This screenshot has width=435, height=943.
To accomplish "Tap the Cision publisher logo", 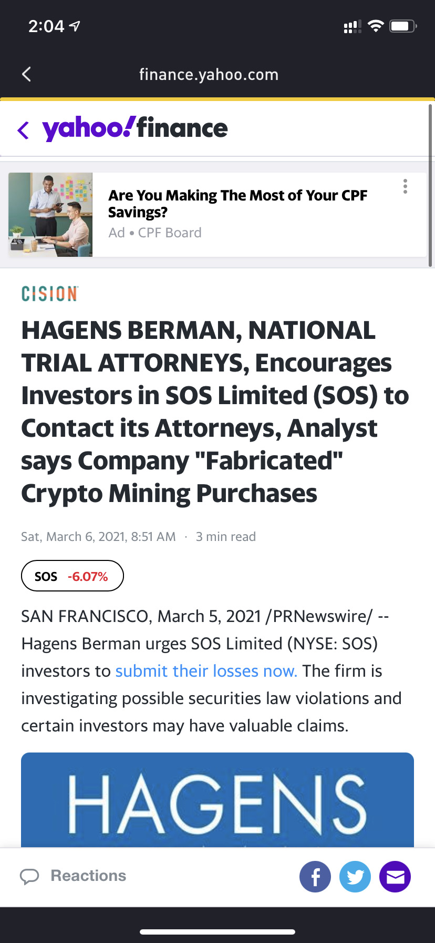I will 49,294.
